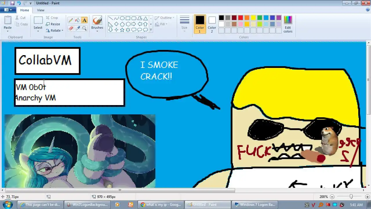Select the Fill with color bucket
The image size is (371, 209).
[x=77, y=20]
